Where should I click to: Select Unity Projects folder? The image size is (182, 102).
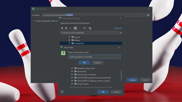click(82, 84)
